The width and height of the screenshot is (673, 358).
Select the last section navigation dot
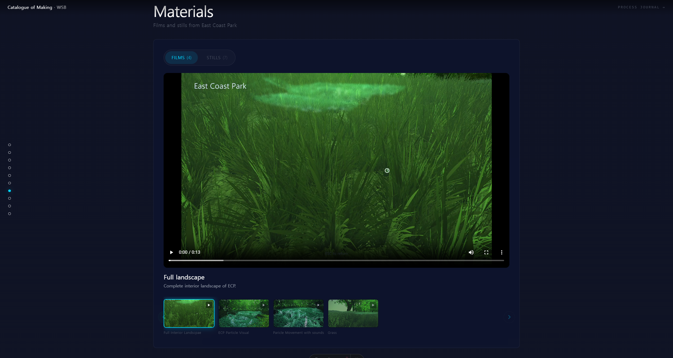point(10,214)
